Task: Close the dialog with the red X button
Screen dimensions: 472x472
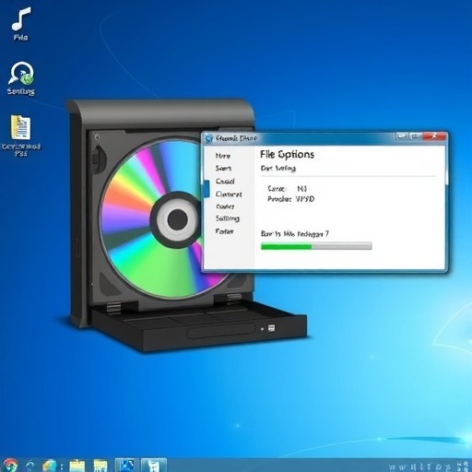Action: click(x=434, y=136)
